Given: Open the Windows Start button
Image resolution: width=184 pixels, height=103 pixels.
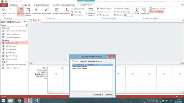Looking at the screenshot, I should pyautogui.click(x=3, y=100).
